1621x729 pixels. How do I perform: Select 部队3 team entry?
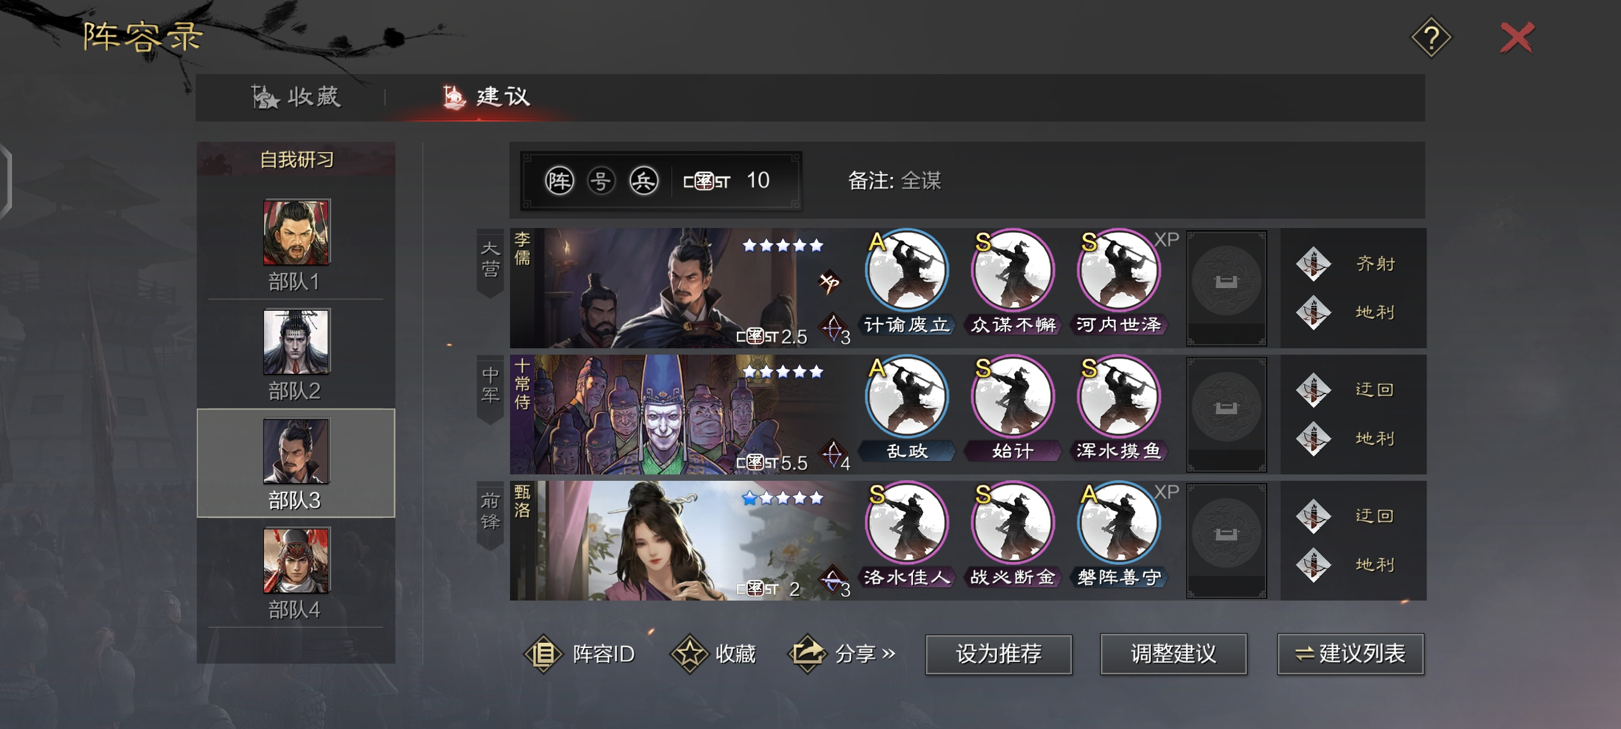(x=296, y=463)
